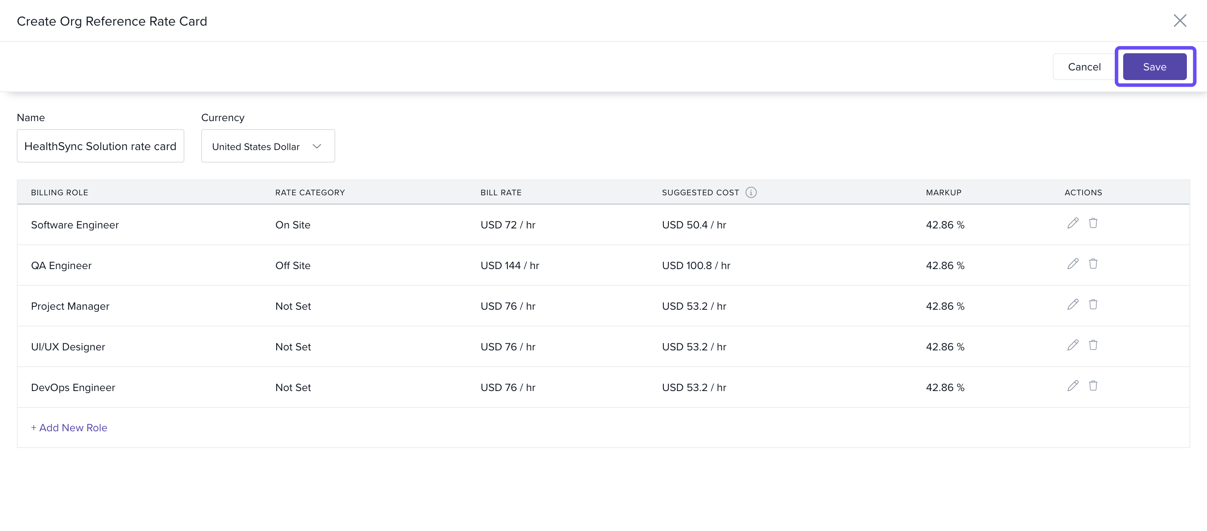1207x531 pixels.
Task: Click the Markup column header
Action: [x=943, y=193]
